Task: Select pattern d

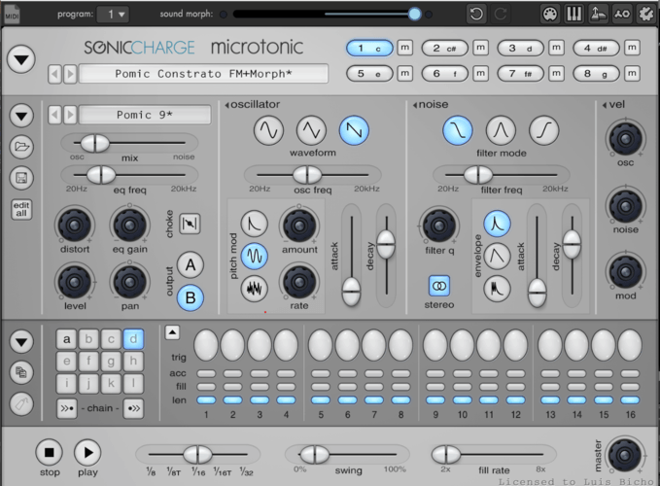Action: coord(133,339)
